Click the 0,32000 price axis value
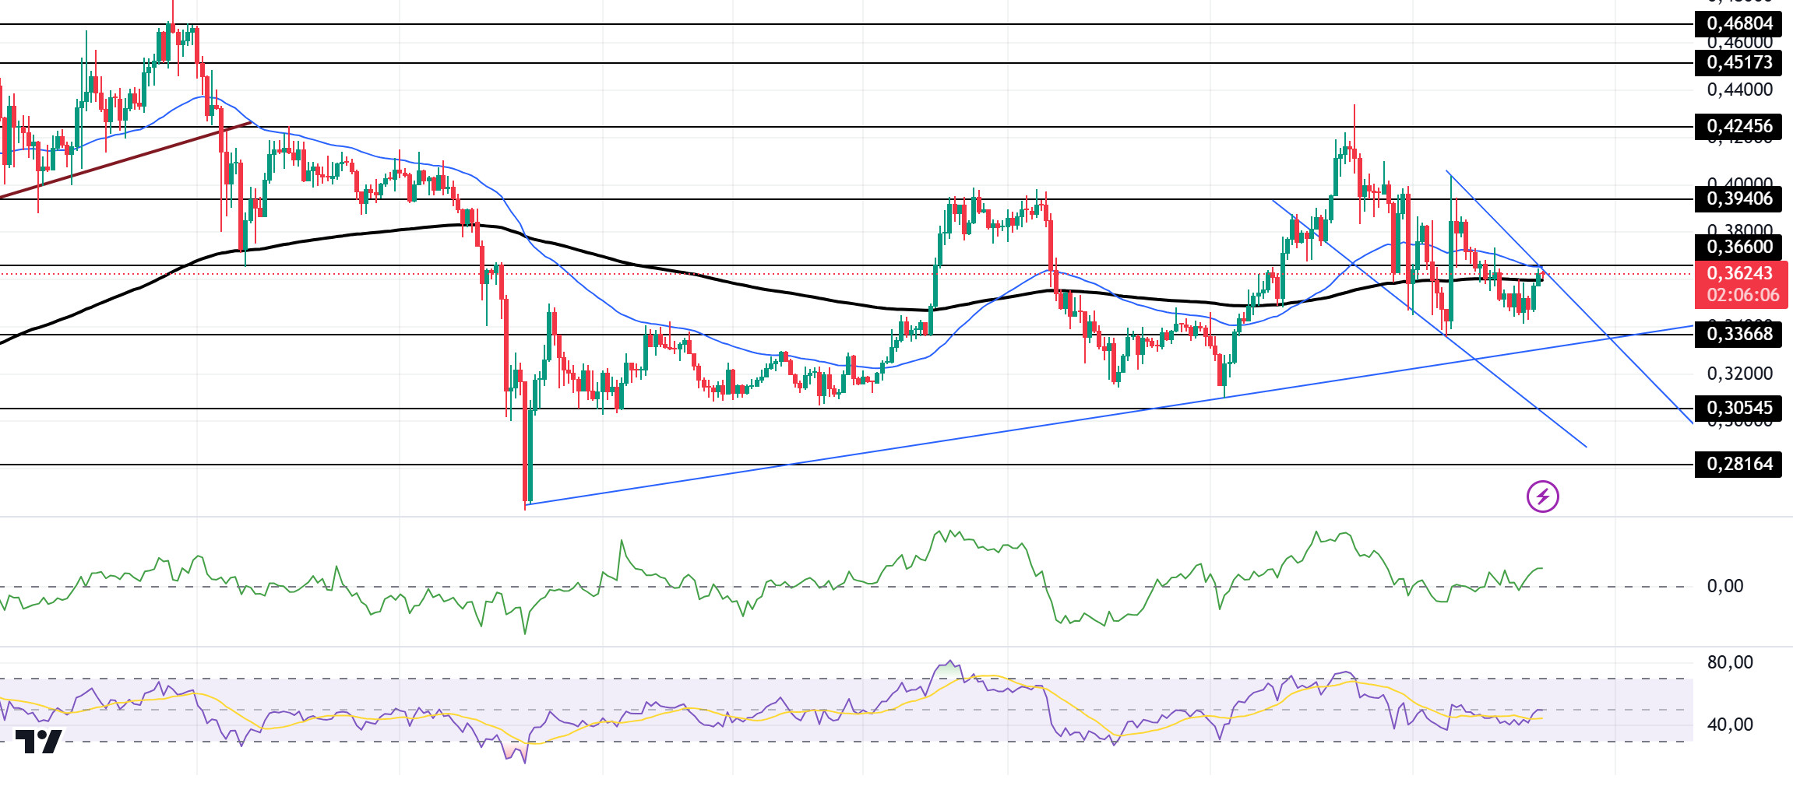1793x786 pixels. click(1739, 374)
